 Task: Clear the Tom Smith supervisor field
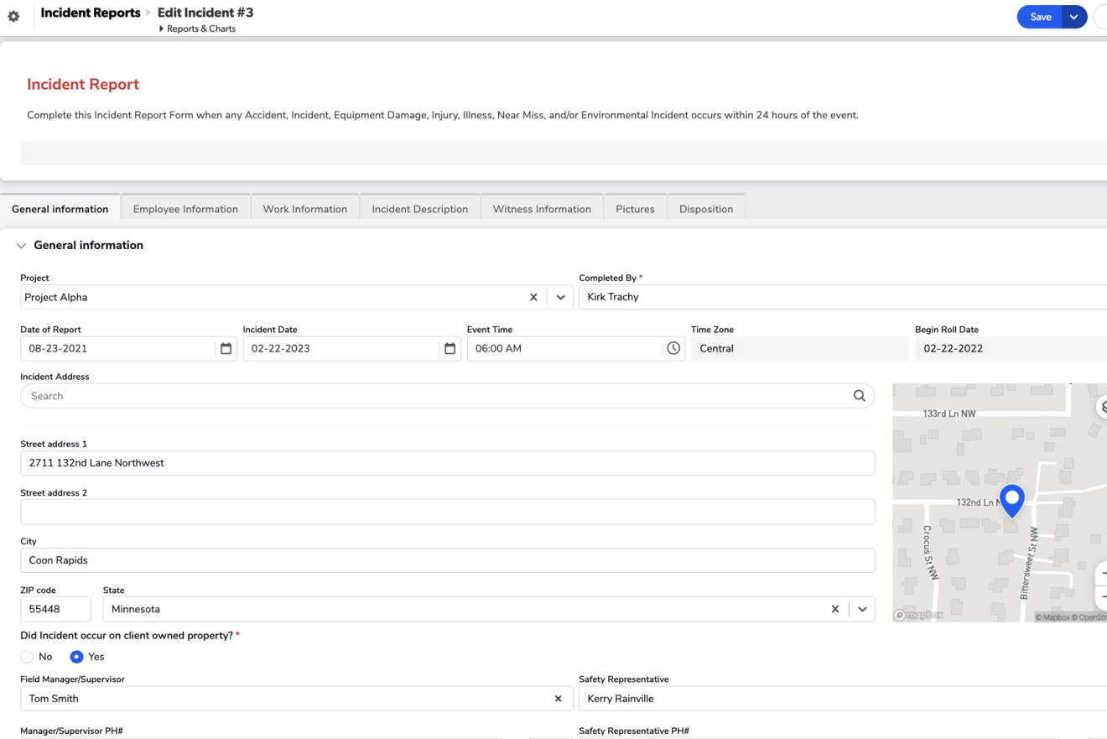pyautogui.click(x=558, y=699)
